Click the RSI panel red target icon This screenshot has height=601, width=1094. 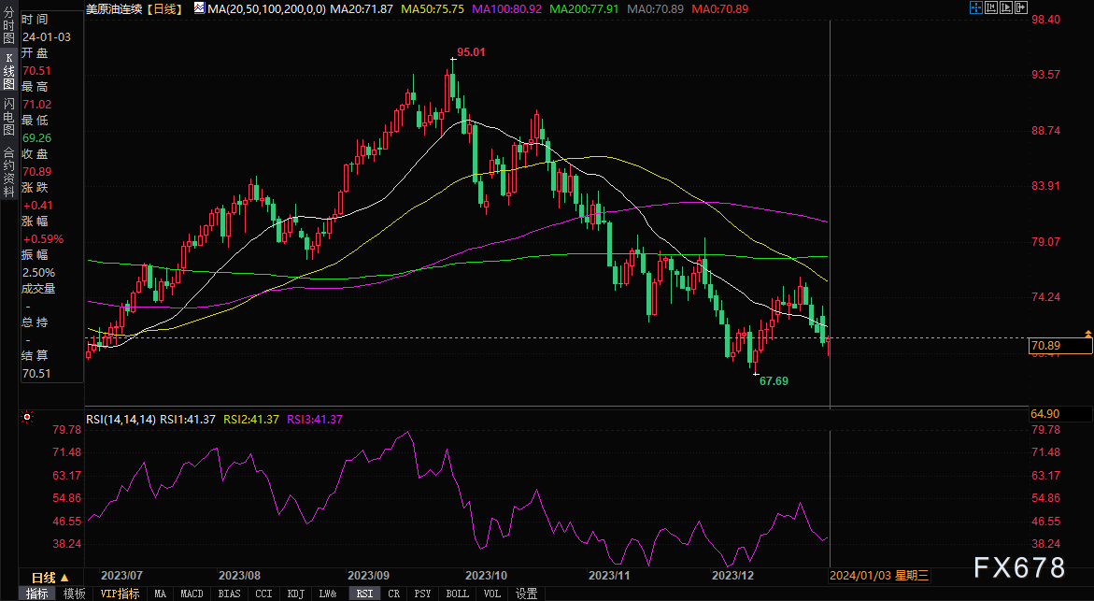point(27,418)
